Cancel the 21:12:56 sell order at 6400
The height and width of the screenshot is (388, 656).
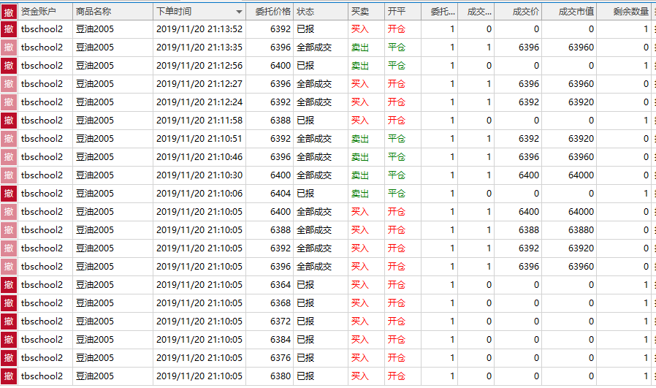click(9, 66)
